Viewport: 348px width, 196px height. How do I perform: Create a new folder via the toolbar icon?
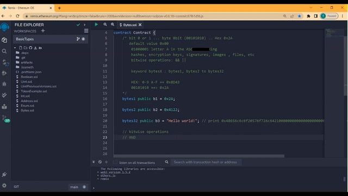pos(26,48)
